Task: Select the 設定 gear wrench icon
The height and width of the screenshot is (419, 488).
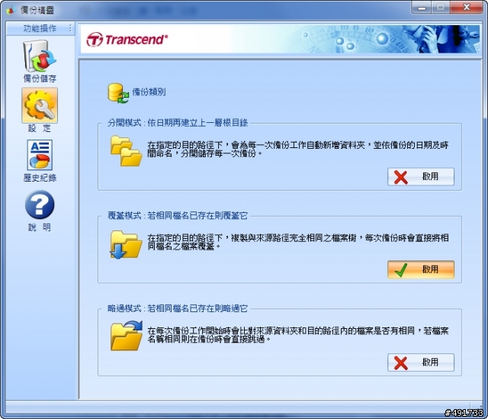Action: click(x=40, y=105)
